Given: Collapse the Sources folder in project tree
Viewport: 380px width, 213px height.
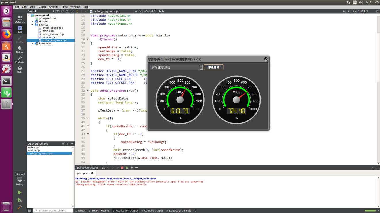Looking at the screenshot, I should [x=32, y=25].
